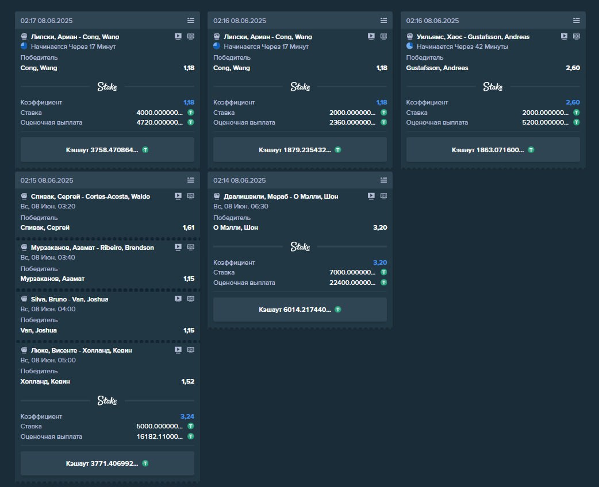Click statistics icon for Уильямс vs Gustafsson
Screen dimensions: 599x487
[x=577, y=36]
